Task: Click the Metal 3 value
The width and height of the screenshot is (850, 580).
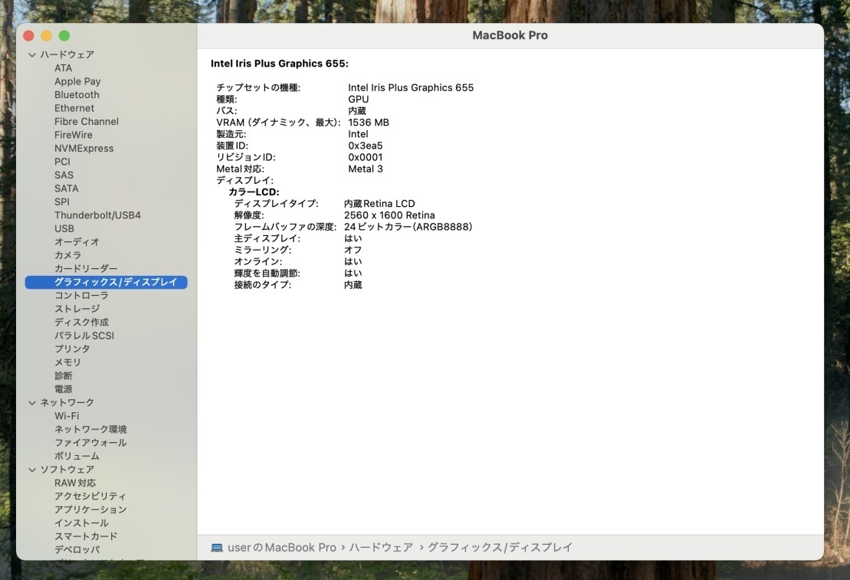Action: click(x=366, y=169)
